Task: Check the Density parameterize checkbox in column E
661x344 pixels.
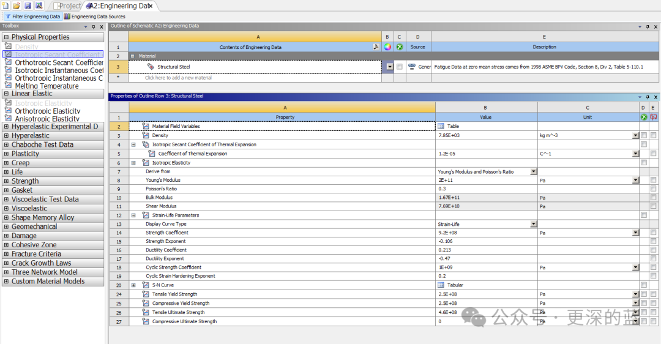Action: click(654, 135)
